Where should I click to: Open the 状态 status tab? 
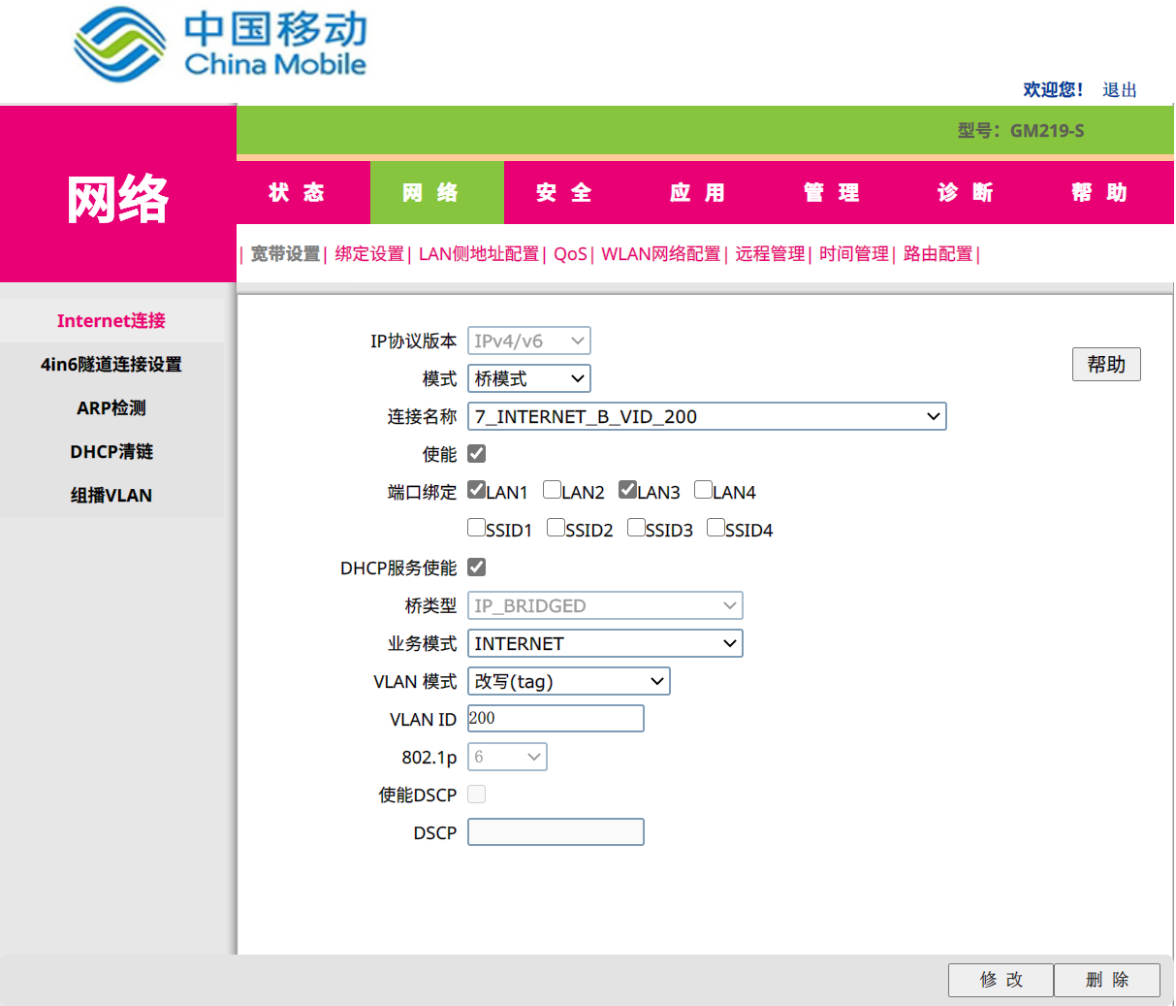[x=297, y=193]
